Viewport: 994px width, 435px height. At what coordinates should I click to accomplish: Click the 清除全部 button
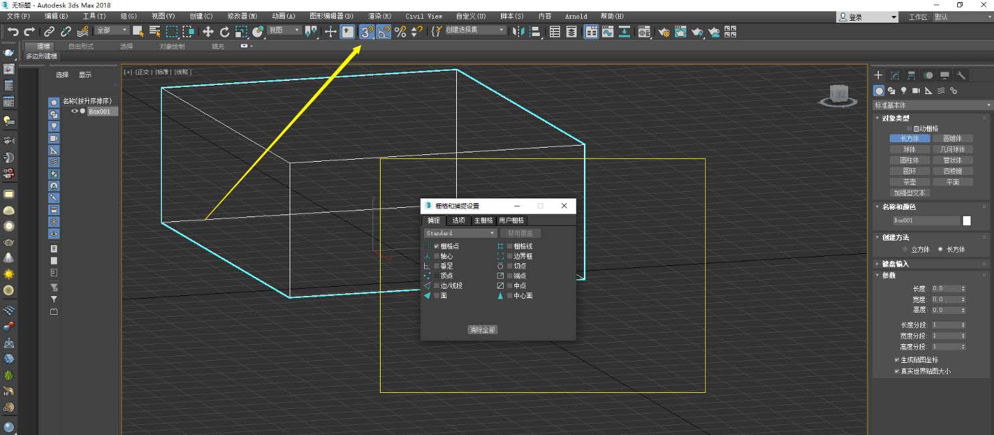pyautogui.click(x=482, y=330)
